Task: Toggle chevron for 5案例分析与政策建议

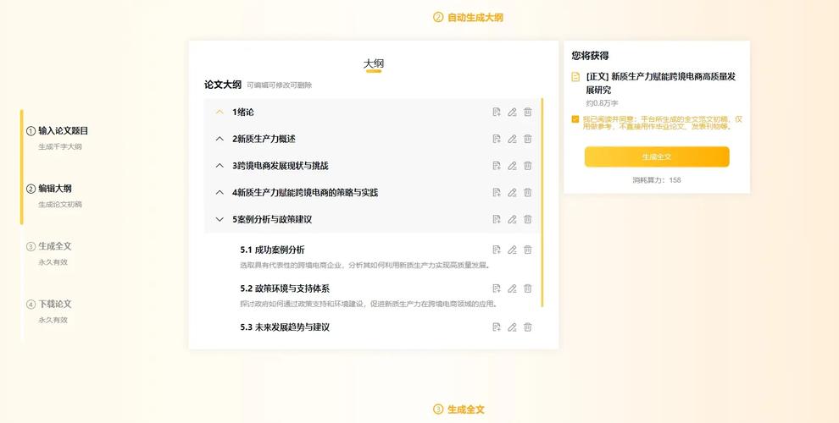Action: click(x=219, y=219)
